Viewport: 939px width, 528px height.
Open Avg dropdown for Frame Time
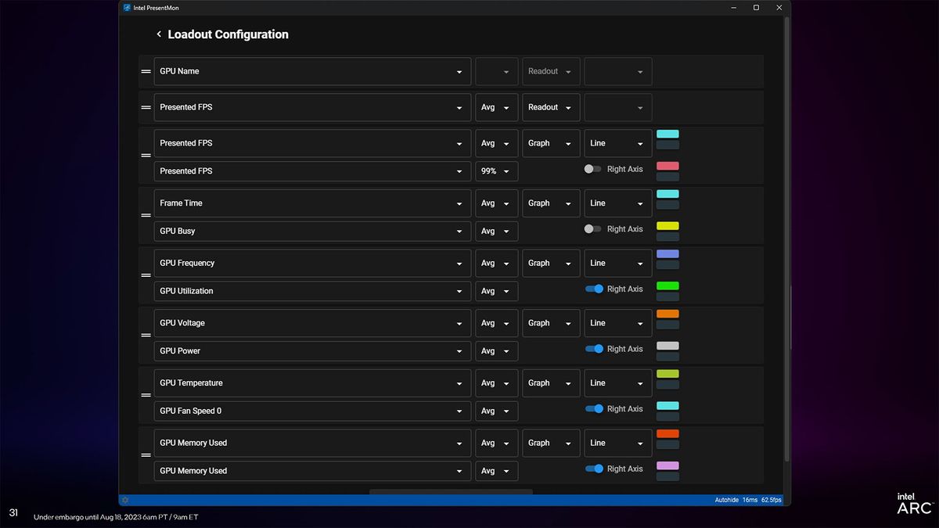496,203
